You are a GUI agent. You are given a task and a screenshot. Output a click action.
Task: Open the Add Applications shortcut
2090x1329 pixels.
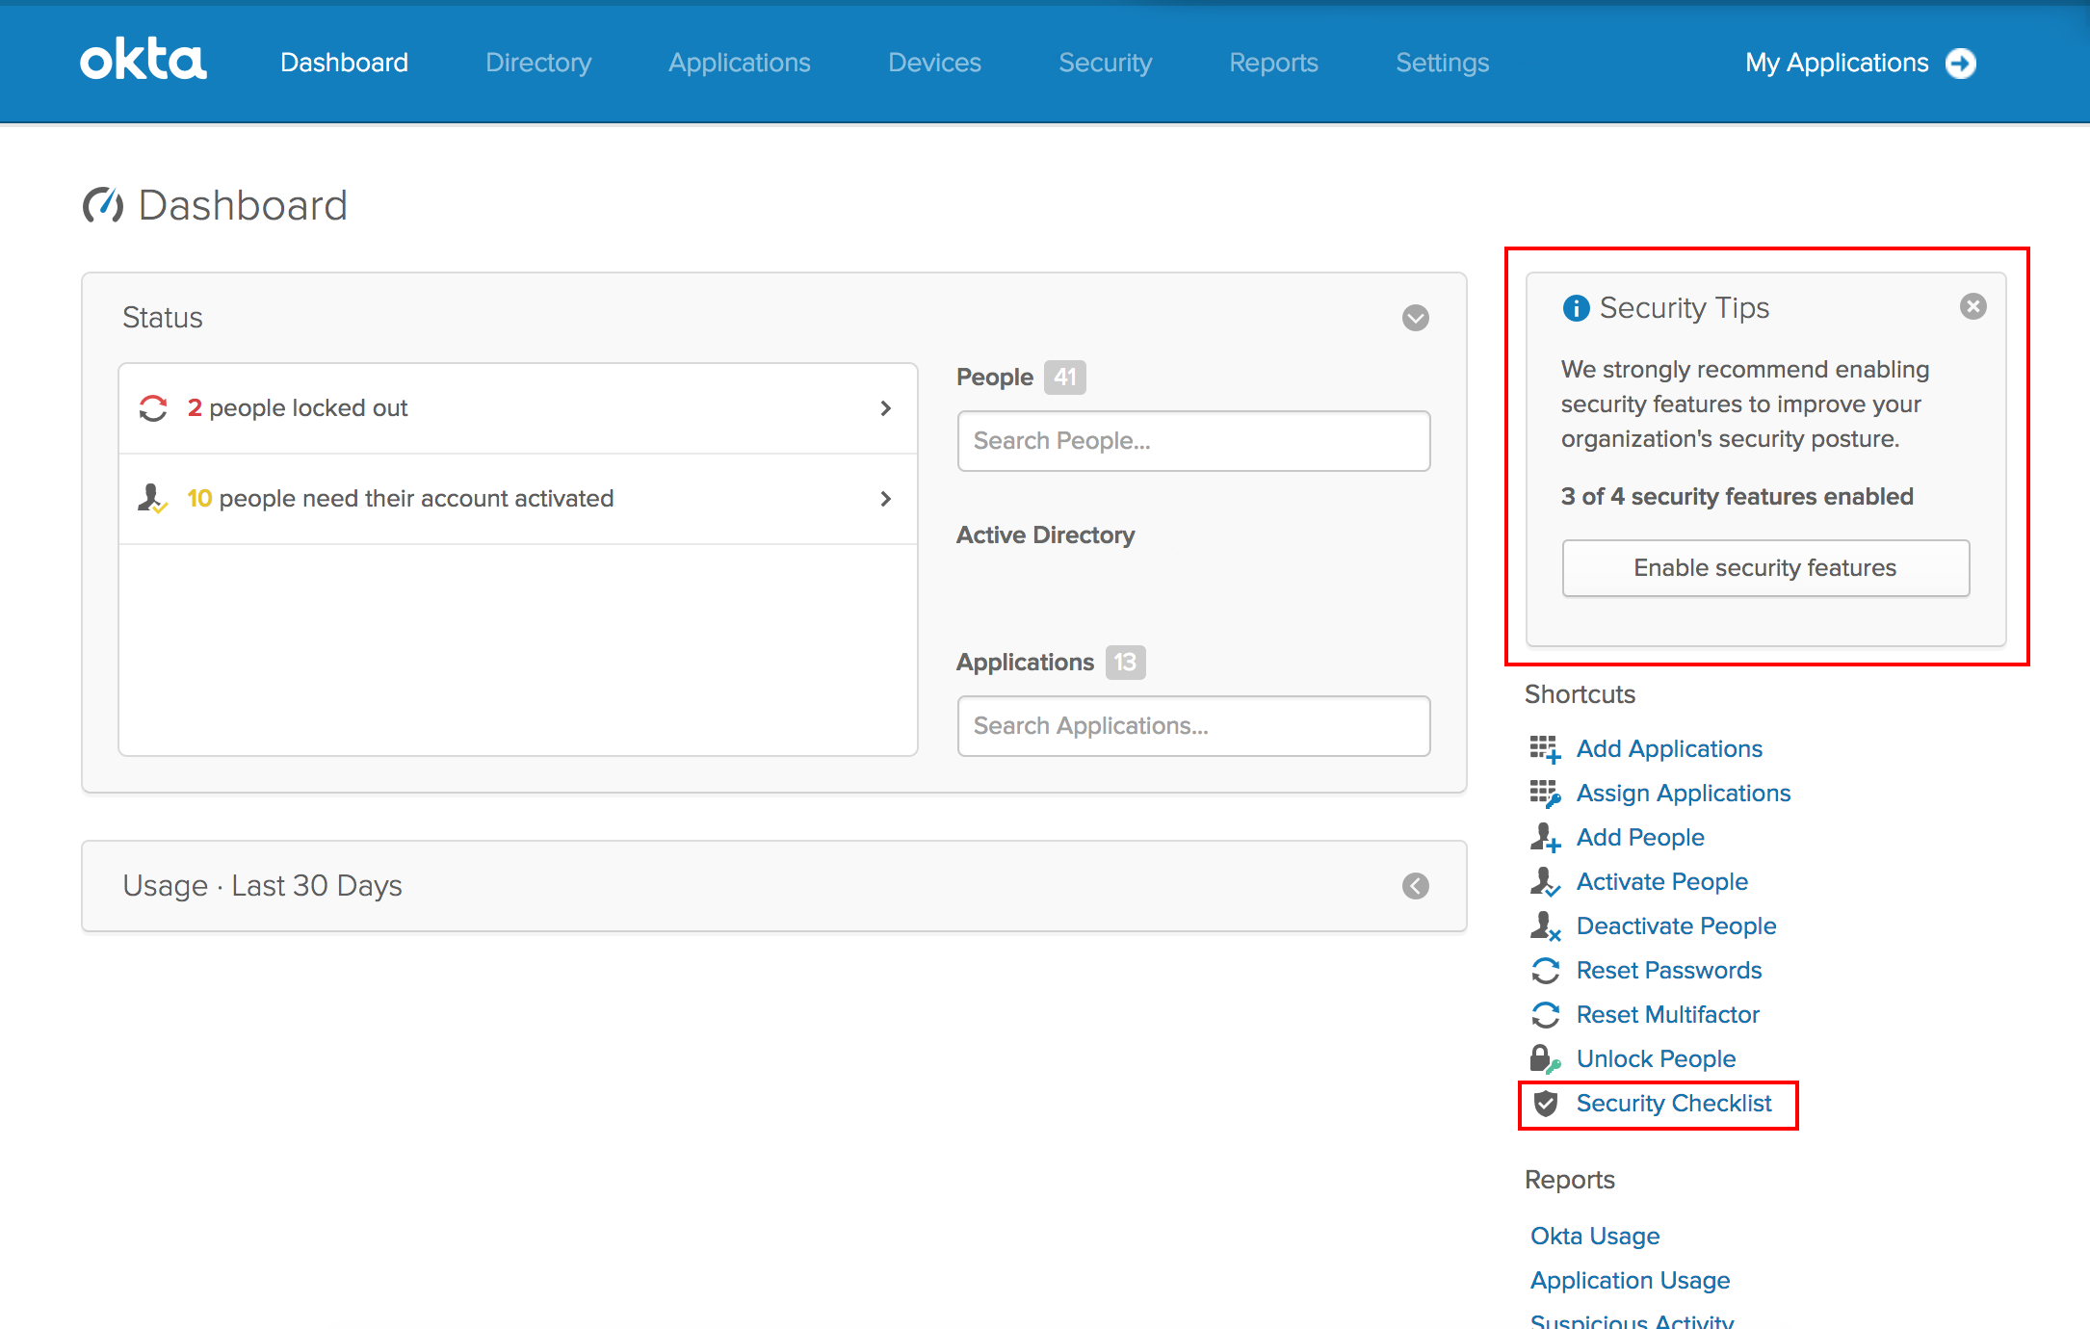tap(1669, 749)
